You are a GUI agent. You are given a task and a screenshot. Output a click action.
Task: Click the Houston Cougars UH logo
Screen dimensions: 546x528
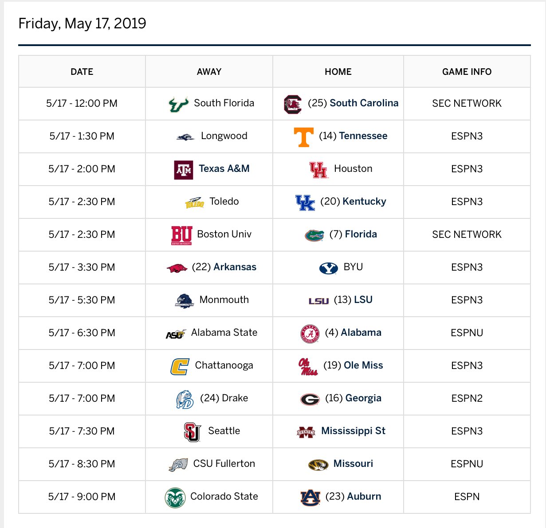[x=318, y=170]
